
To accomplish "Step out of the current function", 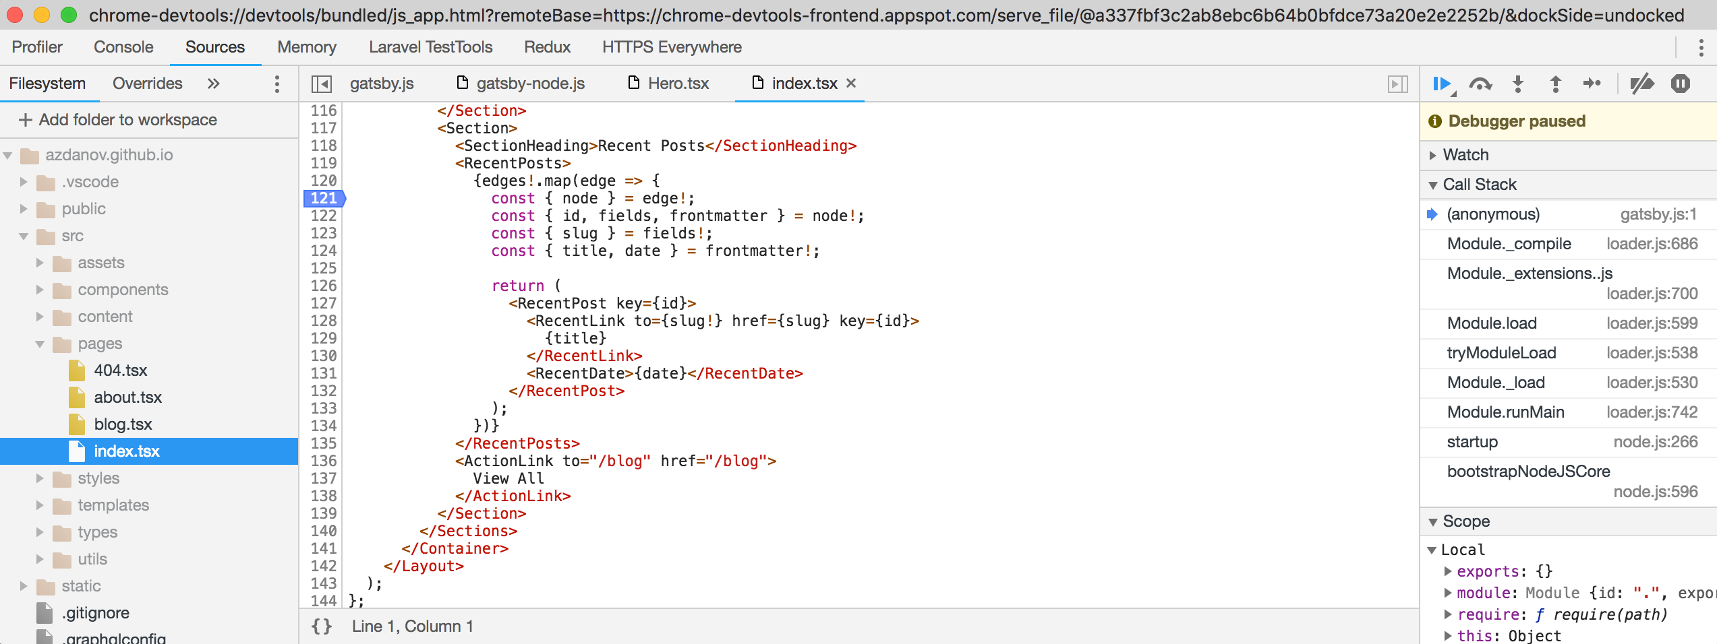I will coord(1556,84).
